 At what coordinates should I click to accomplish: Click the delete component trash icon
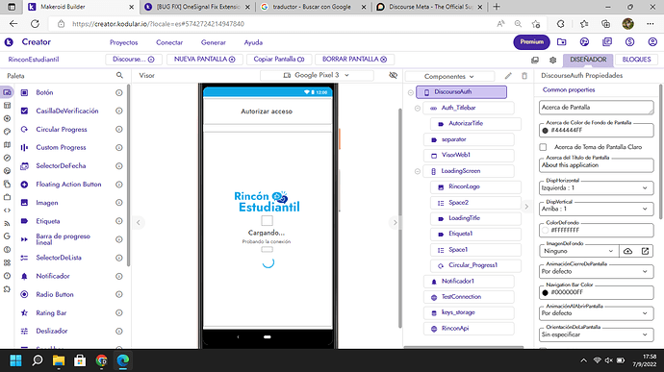pos(524,76)
